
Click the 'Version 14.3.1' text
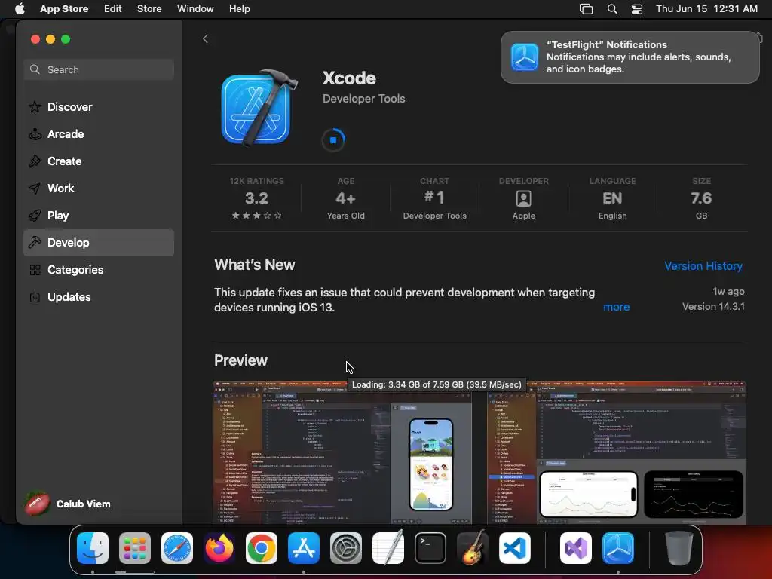coord(713,306)
